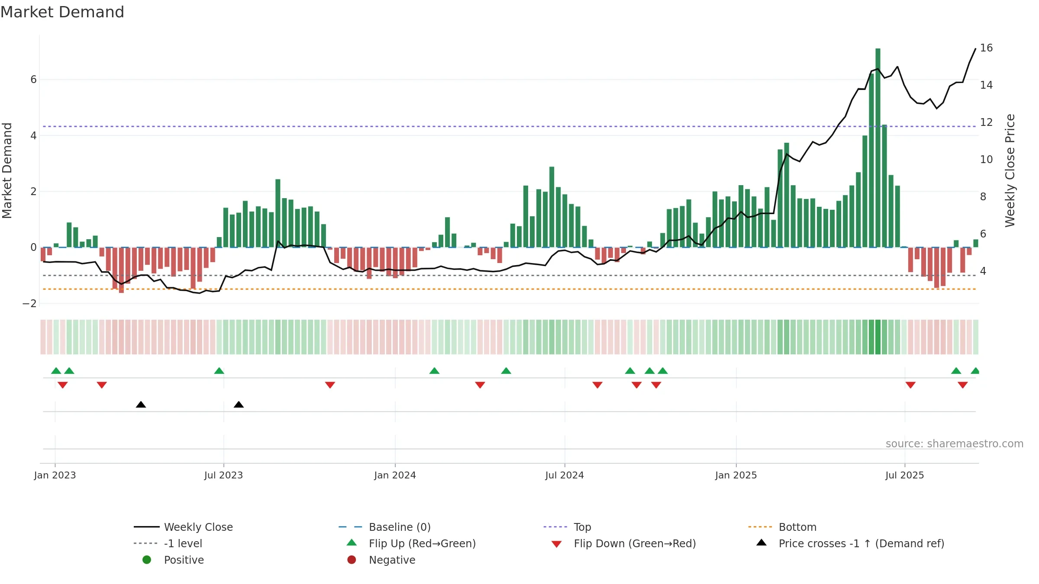Click the red Negative legend dot
The image size is (1039, 584).
click(352, 560)
